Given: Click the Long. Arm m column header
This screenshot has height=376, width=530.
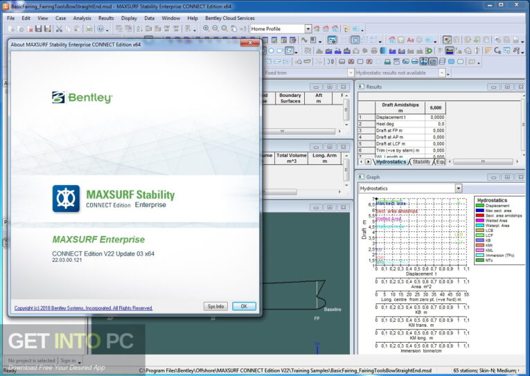Looking at the screenshot, I should [x=324, y=158].
